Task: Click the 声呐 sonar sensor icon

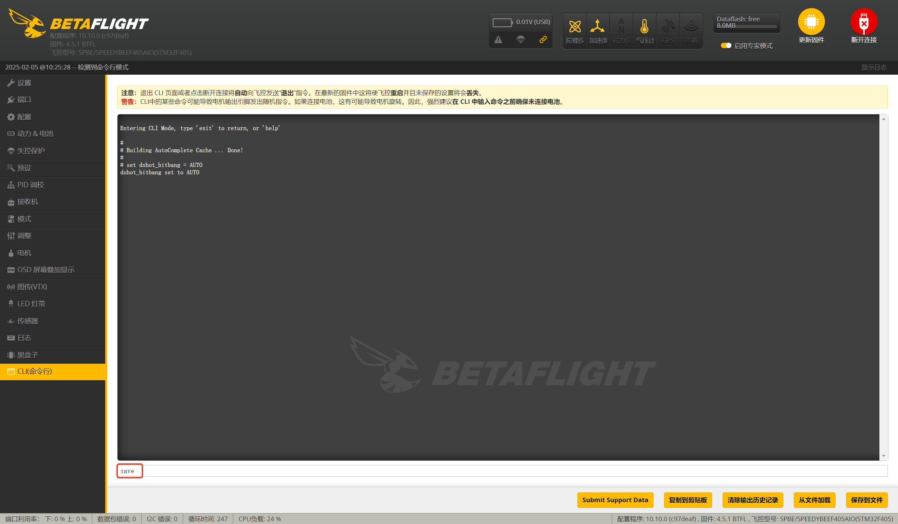Action: click(691, 31)
